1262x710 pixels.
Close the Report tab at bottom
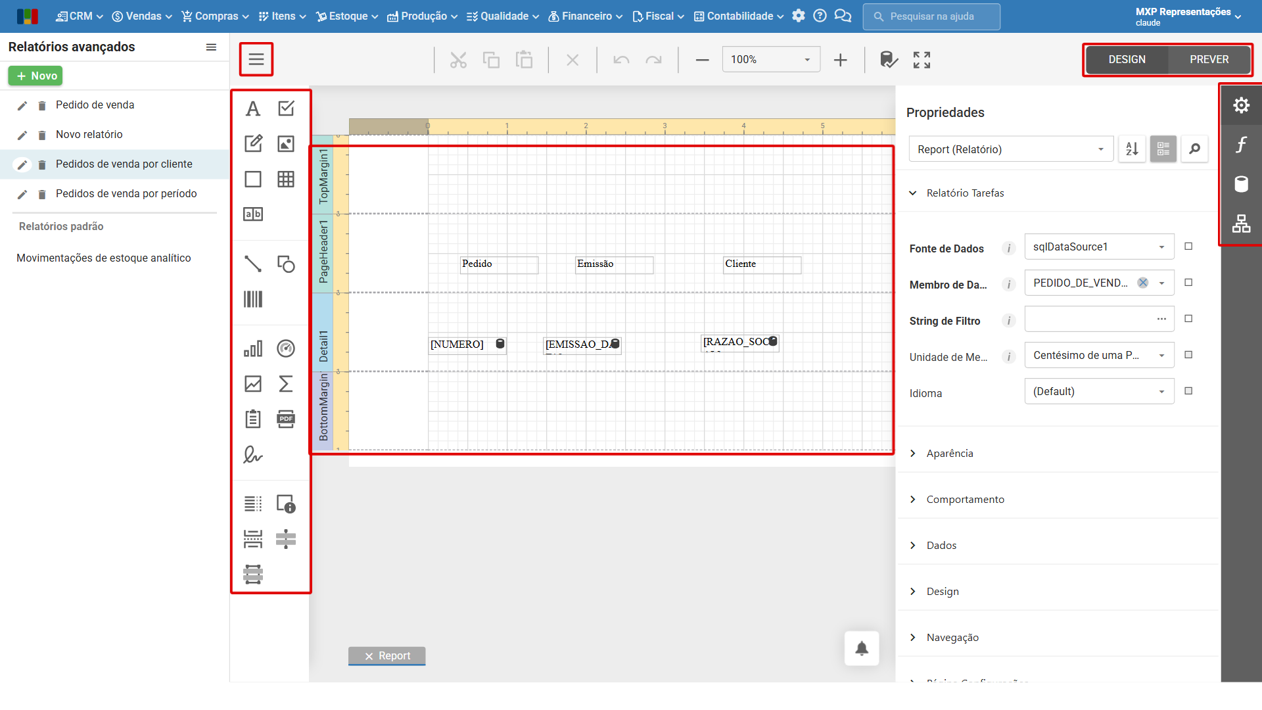(369, 656)
